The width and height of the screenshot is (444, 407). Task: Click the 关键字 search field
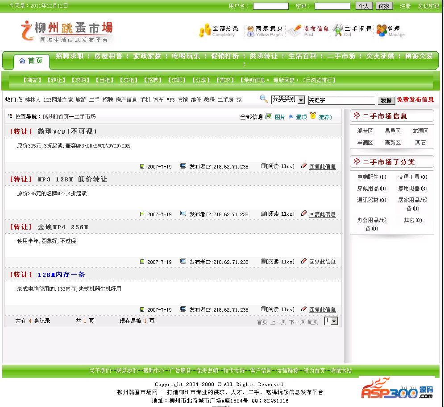341,100
